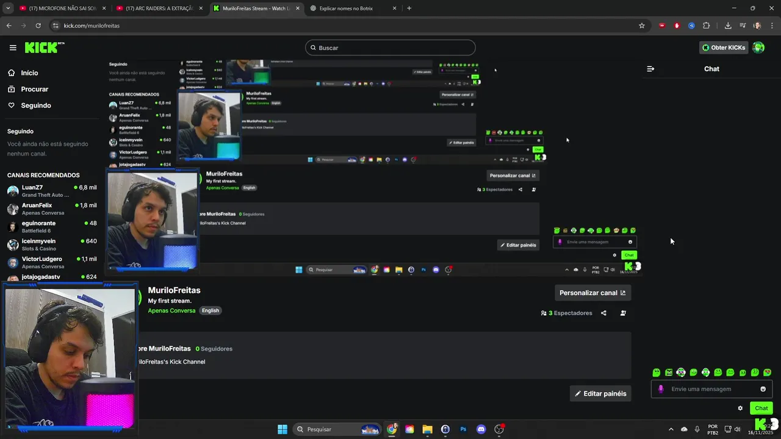Open the Chrome tab search dropdown
This screenshot has width=781, height=439.
pyautogui.click(x=8, y=9)
